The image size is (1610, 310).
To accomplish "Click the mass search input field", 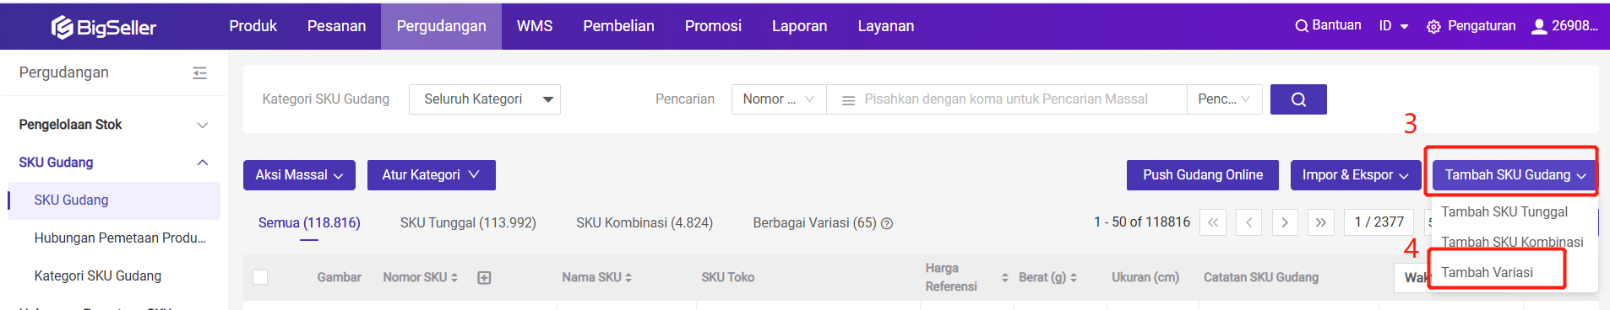I will [1006, 99].
